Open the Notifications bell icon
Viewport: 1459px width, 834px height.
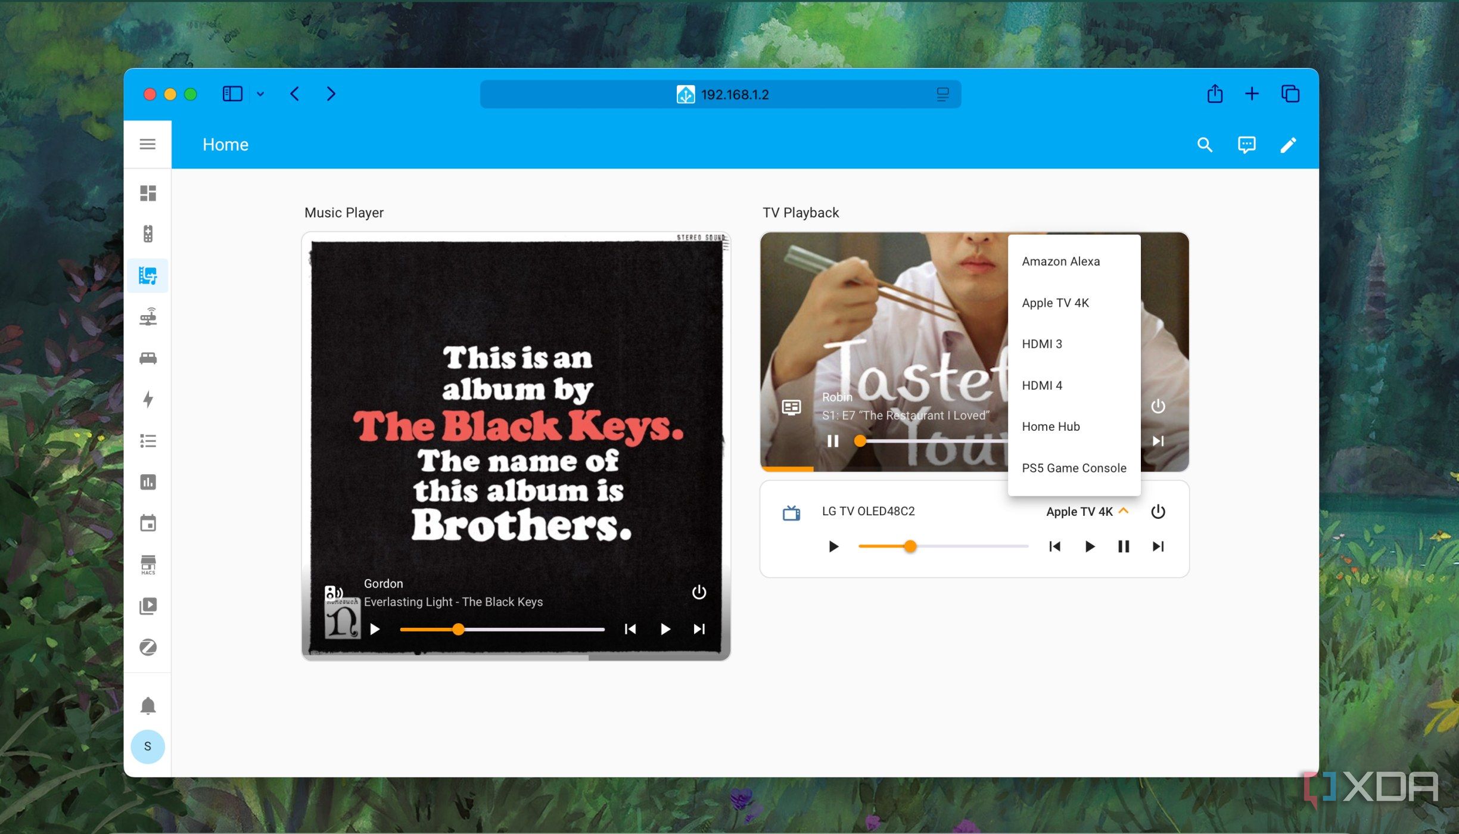click(x=148, y=705)
